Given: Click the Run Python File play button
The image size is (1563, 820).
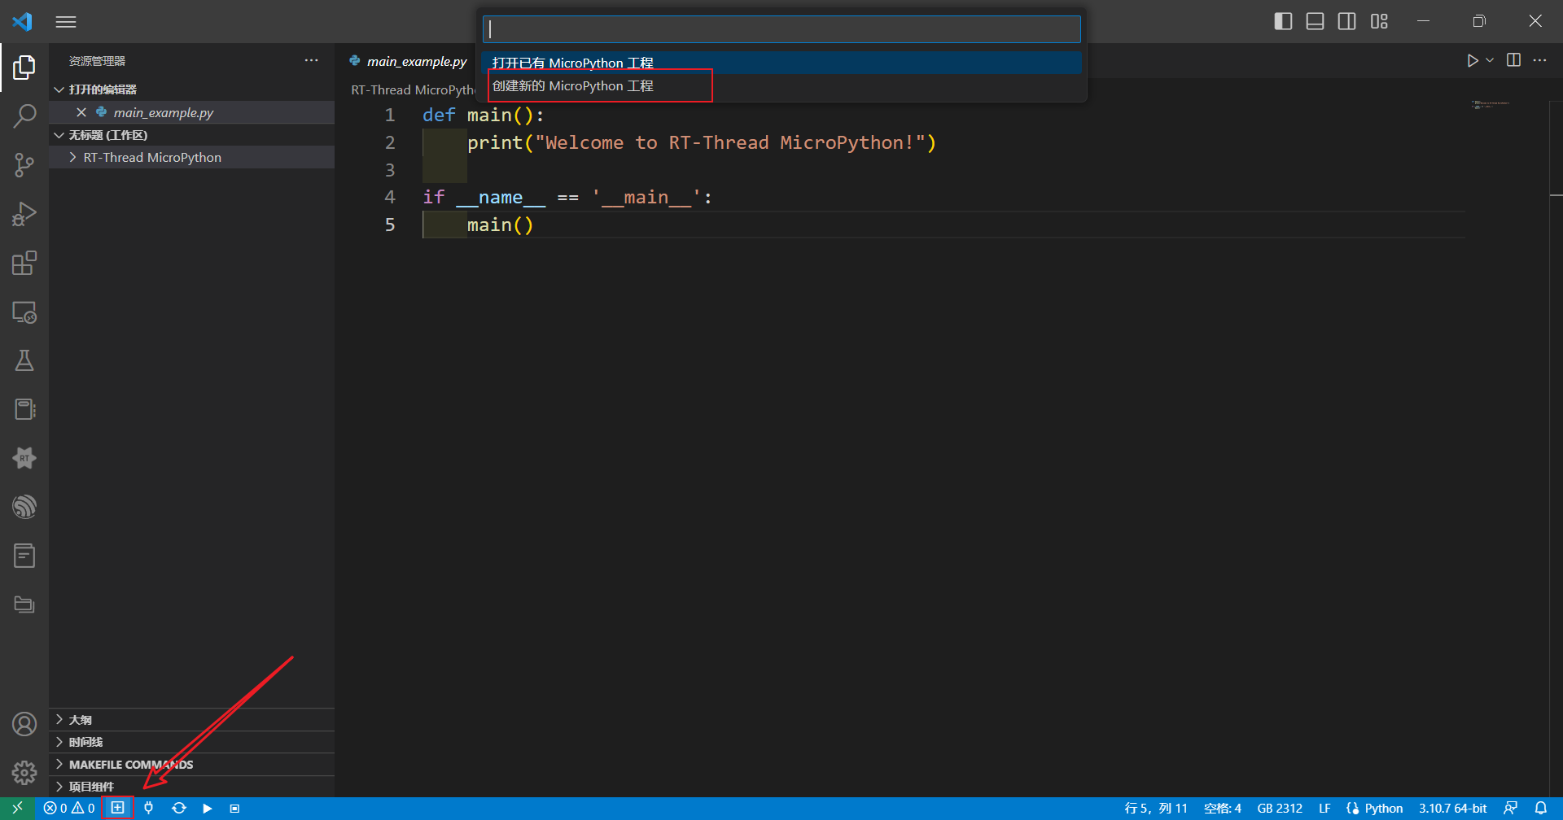Looking at the screenshot, I should [x=1472, y=60].
